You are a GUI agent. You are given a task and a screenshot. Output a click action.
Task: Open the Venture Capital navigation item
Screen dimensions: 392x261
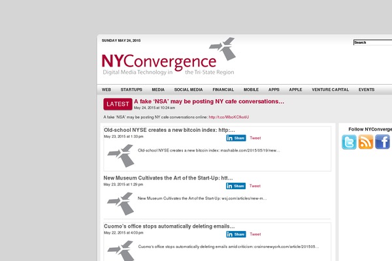[x=330, y=89]
